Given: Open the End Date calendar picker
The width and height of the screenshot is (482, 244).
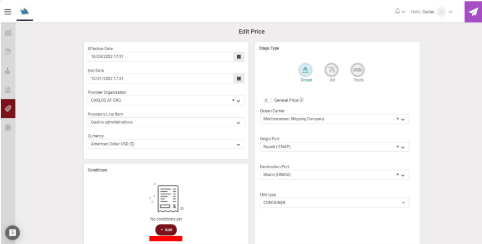Looking at the screenshot, I should pos(239,79).
